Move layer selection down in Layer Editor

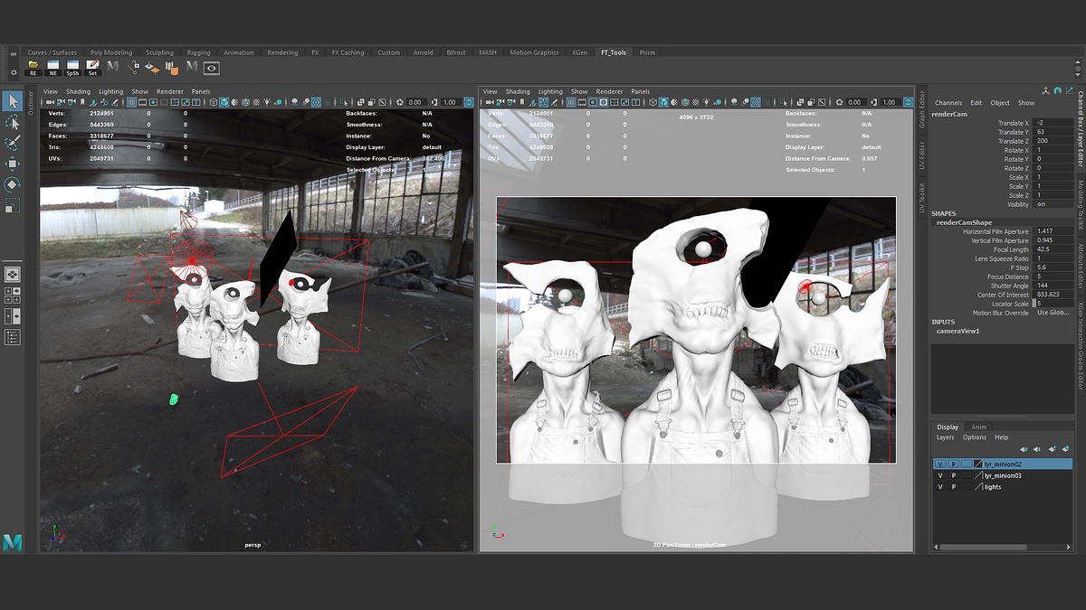(x=1037, y=448)
